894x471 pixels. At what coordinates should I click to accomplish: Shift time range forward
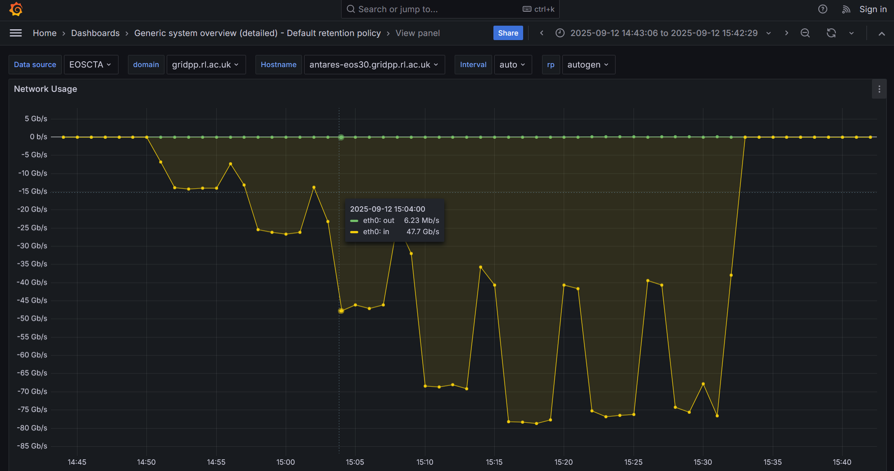(786, 33)
